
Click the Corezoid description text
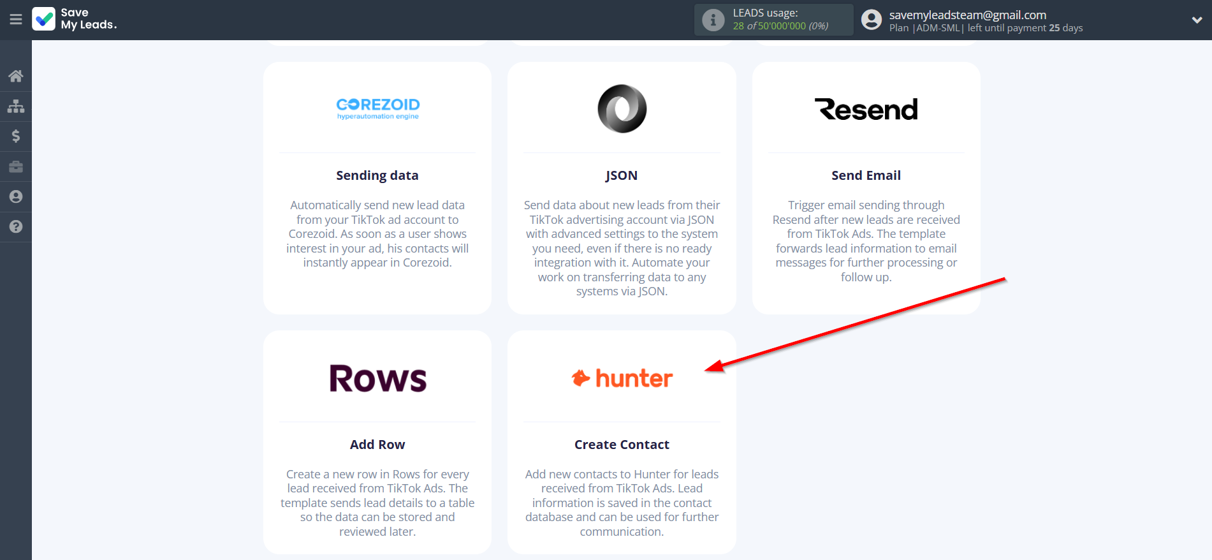click(x=377, y=234)
